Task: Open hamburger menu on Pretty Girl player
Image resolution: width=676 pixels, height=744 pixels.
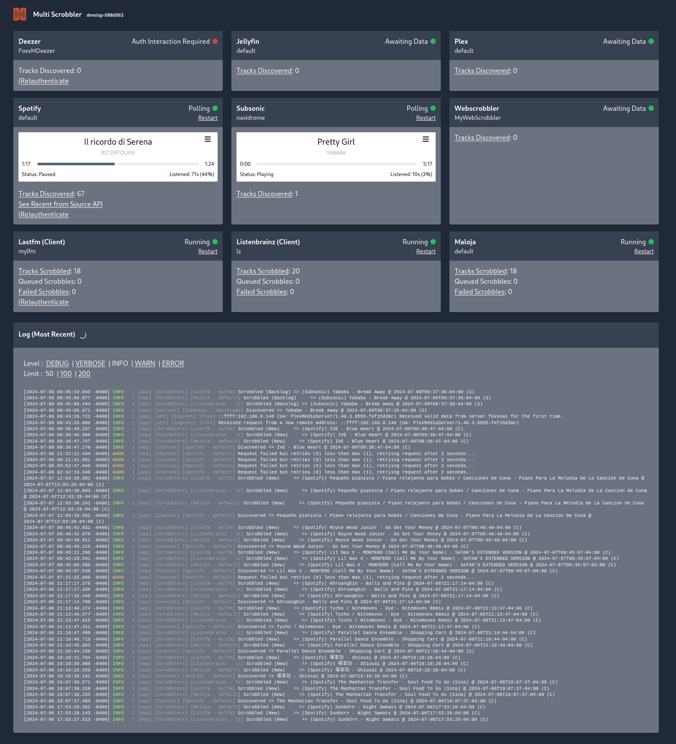Action: coord(426,139)
